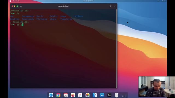Screen dimensions: 175x98
Task: Click the terminal scrollbar
Action: coord(117,48)
